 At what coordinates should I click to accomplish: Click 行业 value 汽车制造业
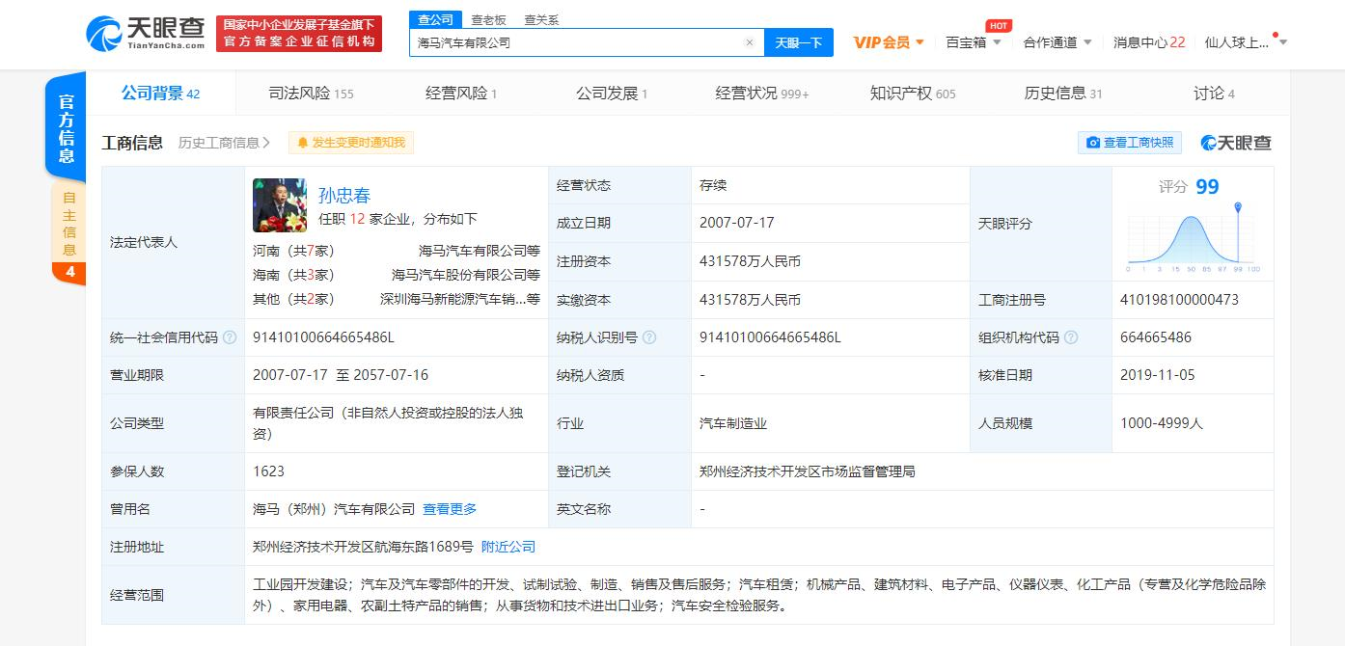click(733, 423)
